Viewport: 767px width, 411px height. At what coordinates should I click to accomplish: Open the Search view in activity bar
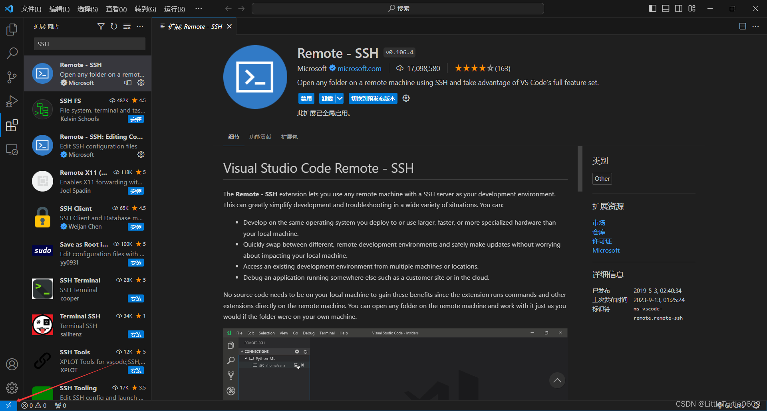12,53
